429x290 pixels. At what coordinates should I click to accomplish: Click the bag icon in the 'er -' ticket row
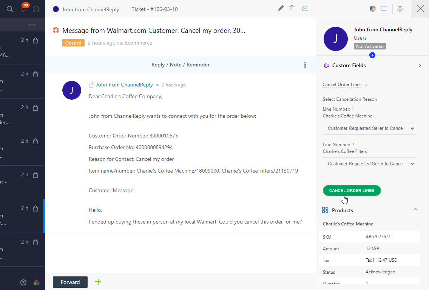coord(35,175)
